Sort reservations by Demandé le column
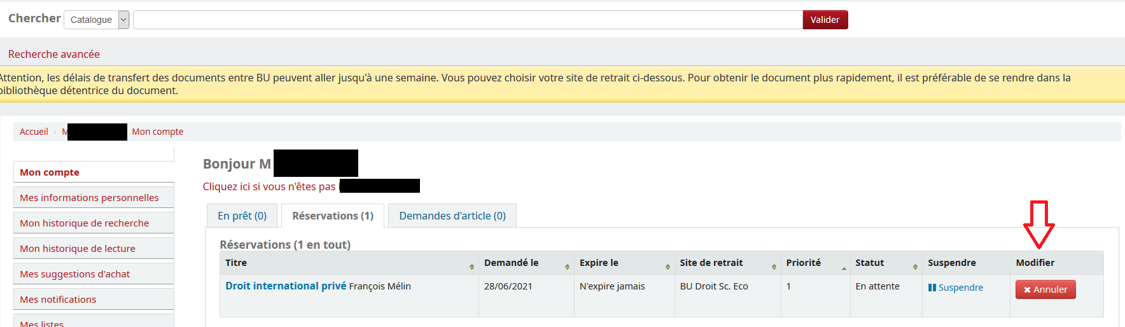This screenshot has height=327, width=1125. (x=567, y=267)
